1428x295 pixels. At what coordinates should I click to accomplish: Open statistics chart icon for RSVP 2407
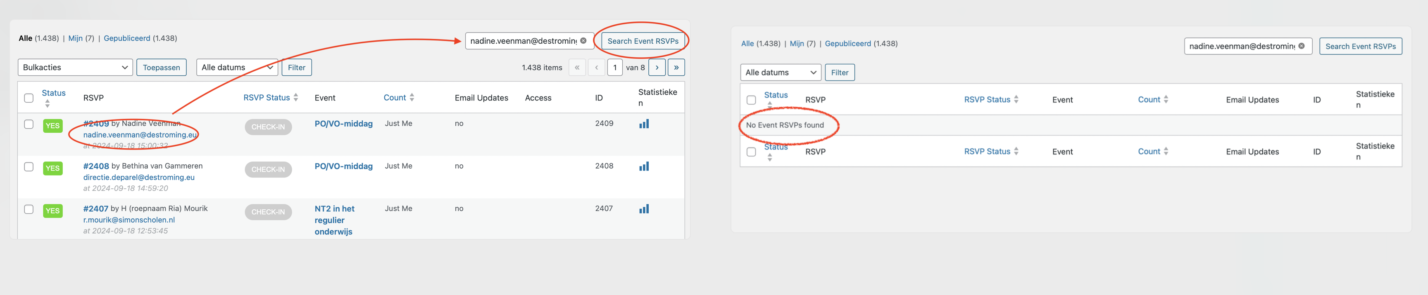pyautogui.click(x=644, y=209)
